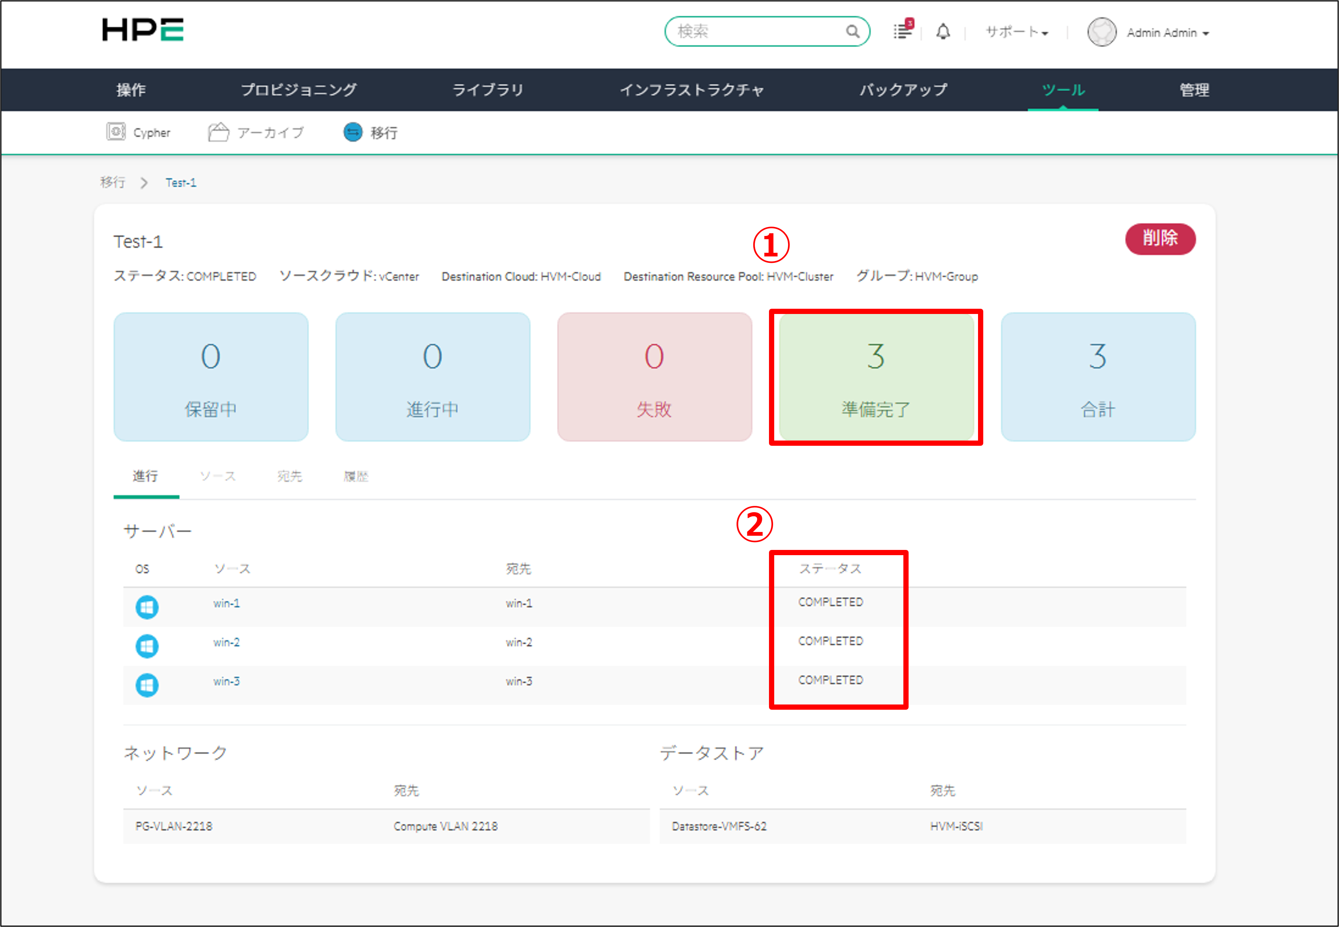Open the アーカイブ archive icon
The width and height of the screenshot is (1339, 927).
pyautogui.click(x=218, y=132)
